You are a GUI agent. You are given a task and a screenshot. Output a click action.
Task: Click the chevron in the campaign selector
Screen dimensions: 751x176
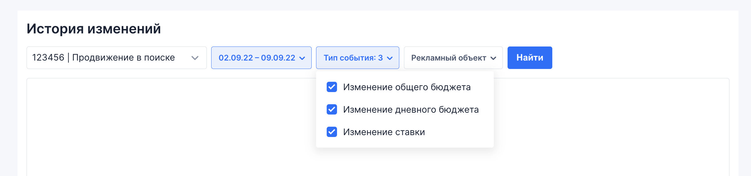pos(195,58)
